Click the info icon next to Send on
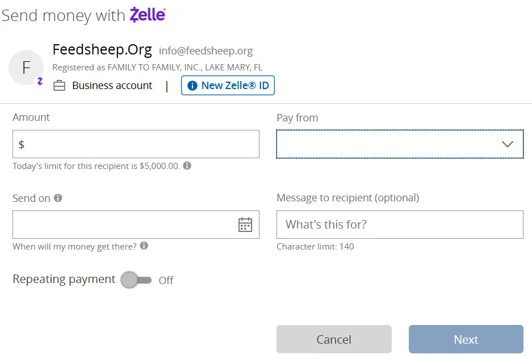 coord(58,198)
